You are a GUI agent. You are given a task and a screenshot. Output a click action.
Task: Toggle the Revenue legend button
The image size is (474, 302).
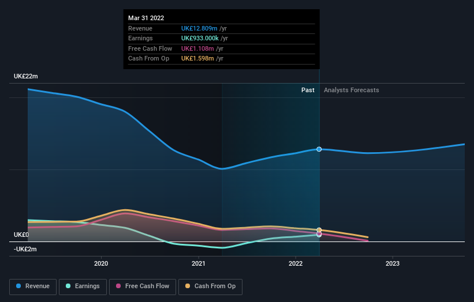pyautogui.click(x=33, y=286)
